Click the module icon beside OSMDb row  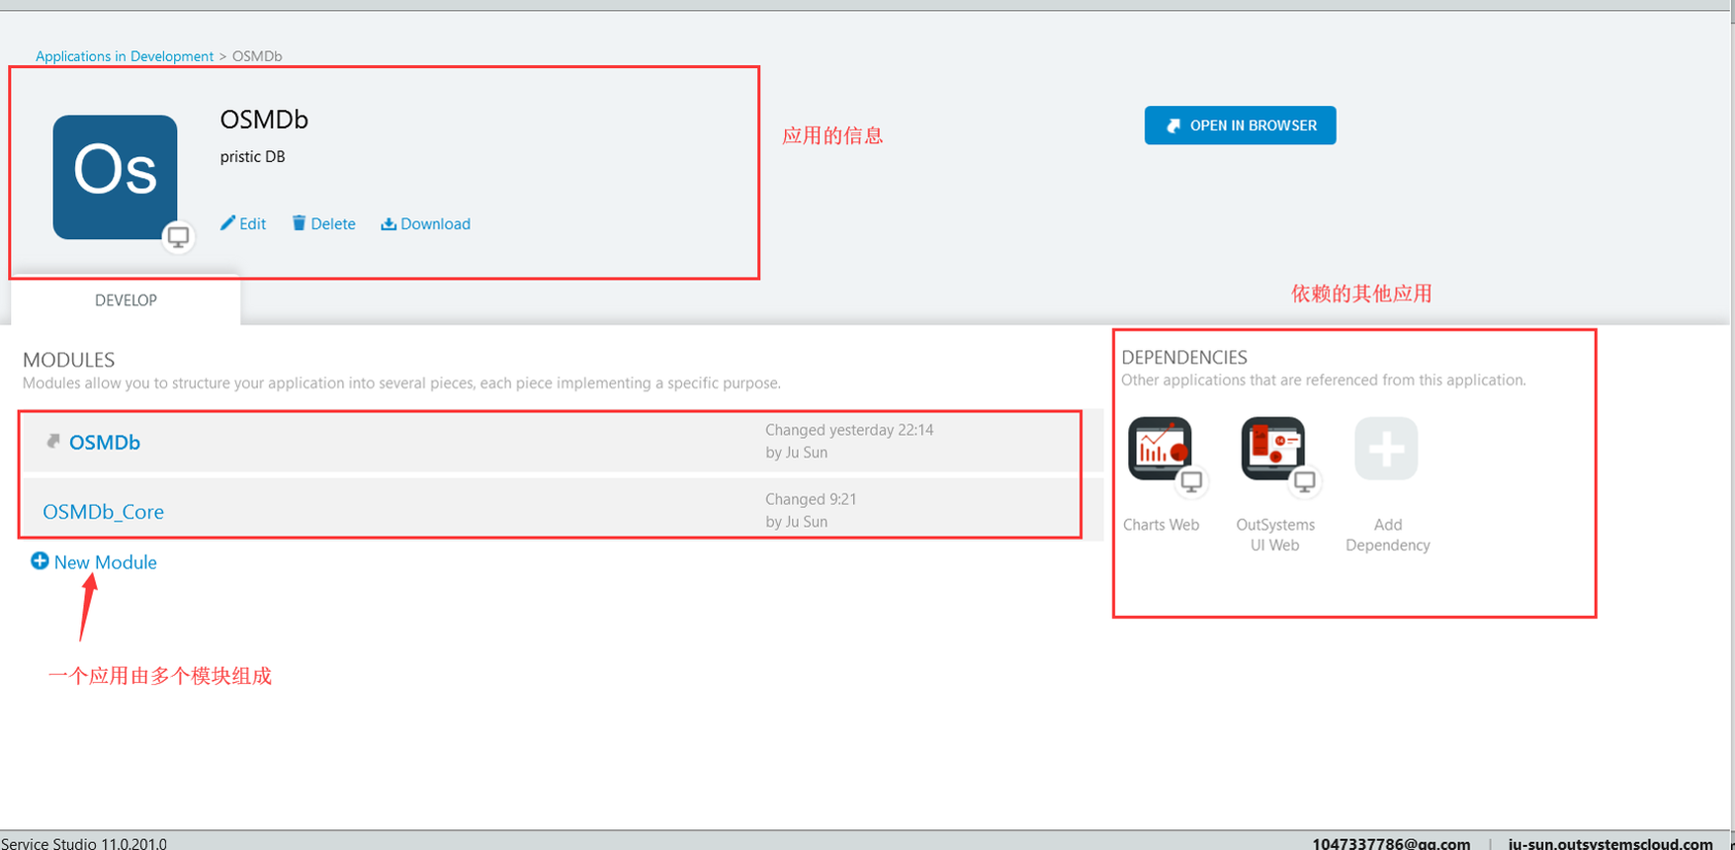pos(53,442)
